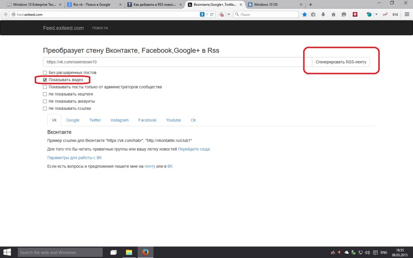Click the Feed.exileed.com site brand link

(x=63, y=28)
